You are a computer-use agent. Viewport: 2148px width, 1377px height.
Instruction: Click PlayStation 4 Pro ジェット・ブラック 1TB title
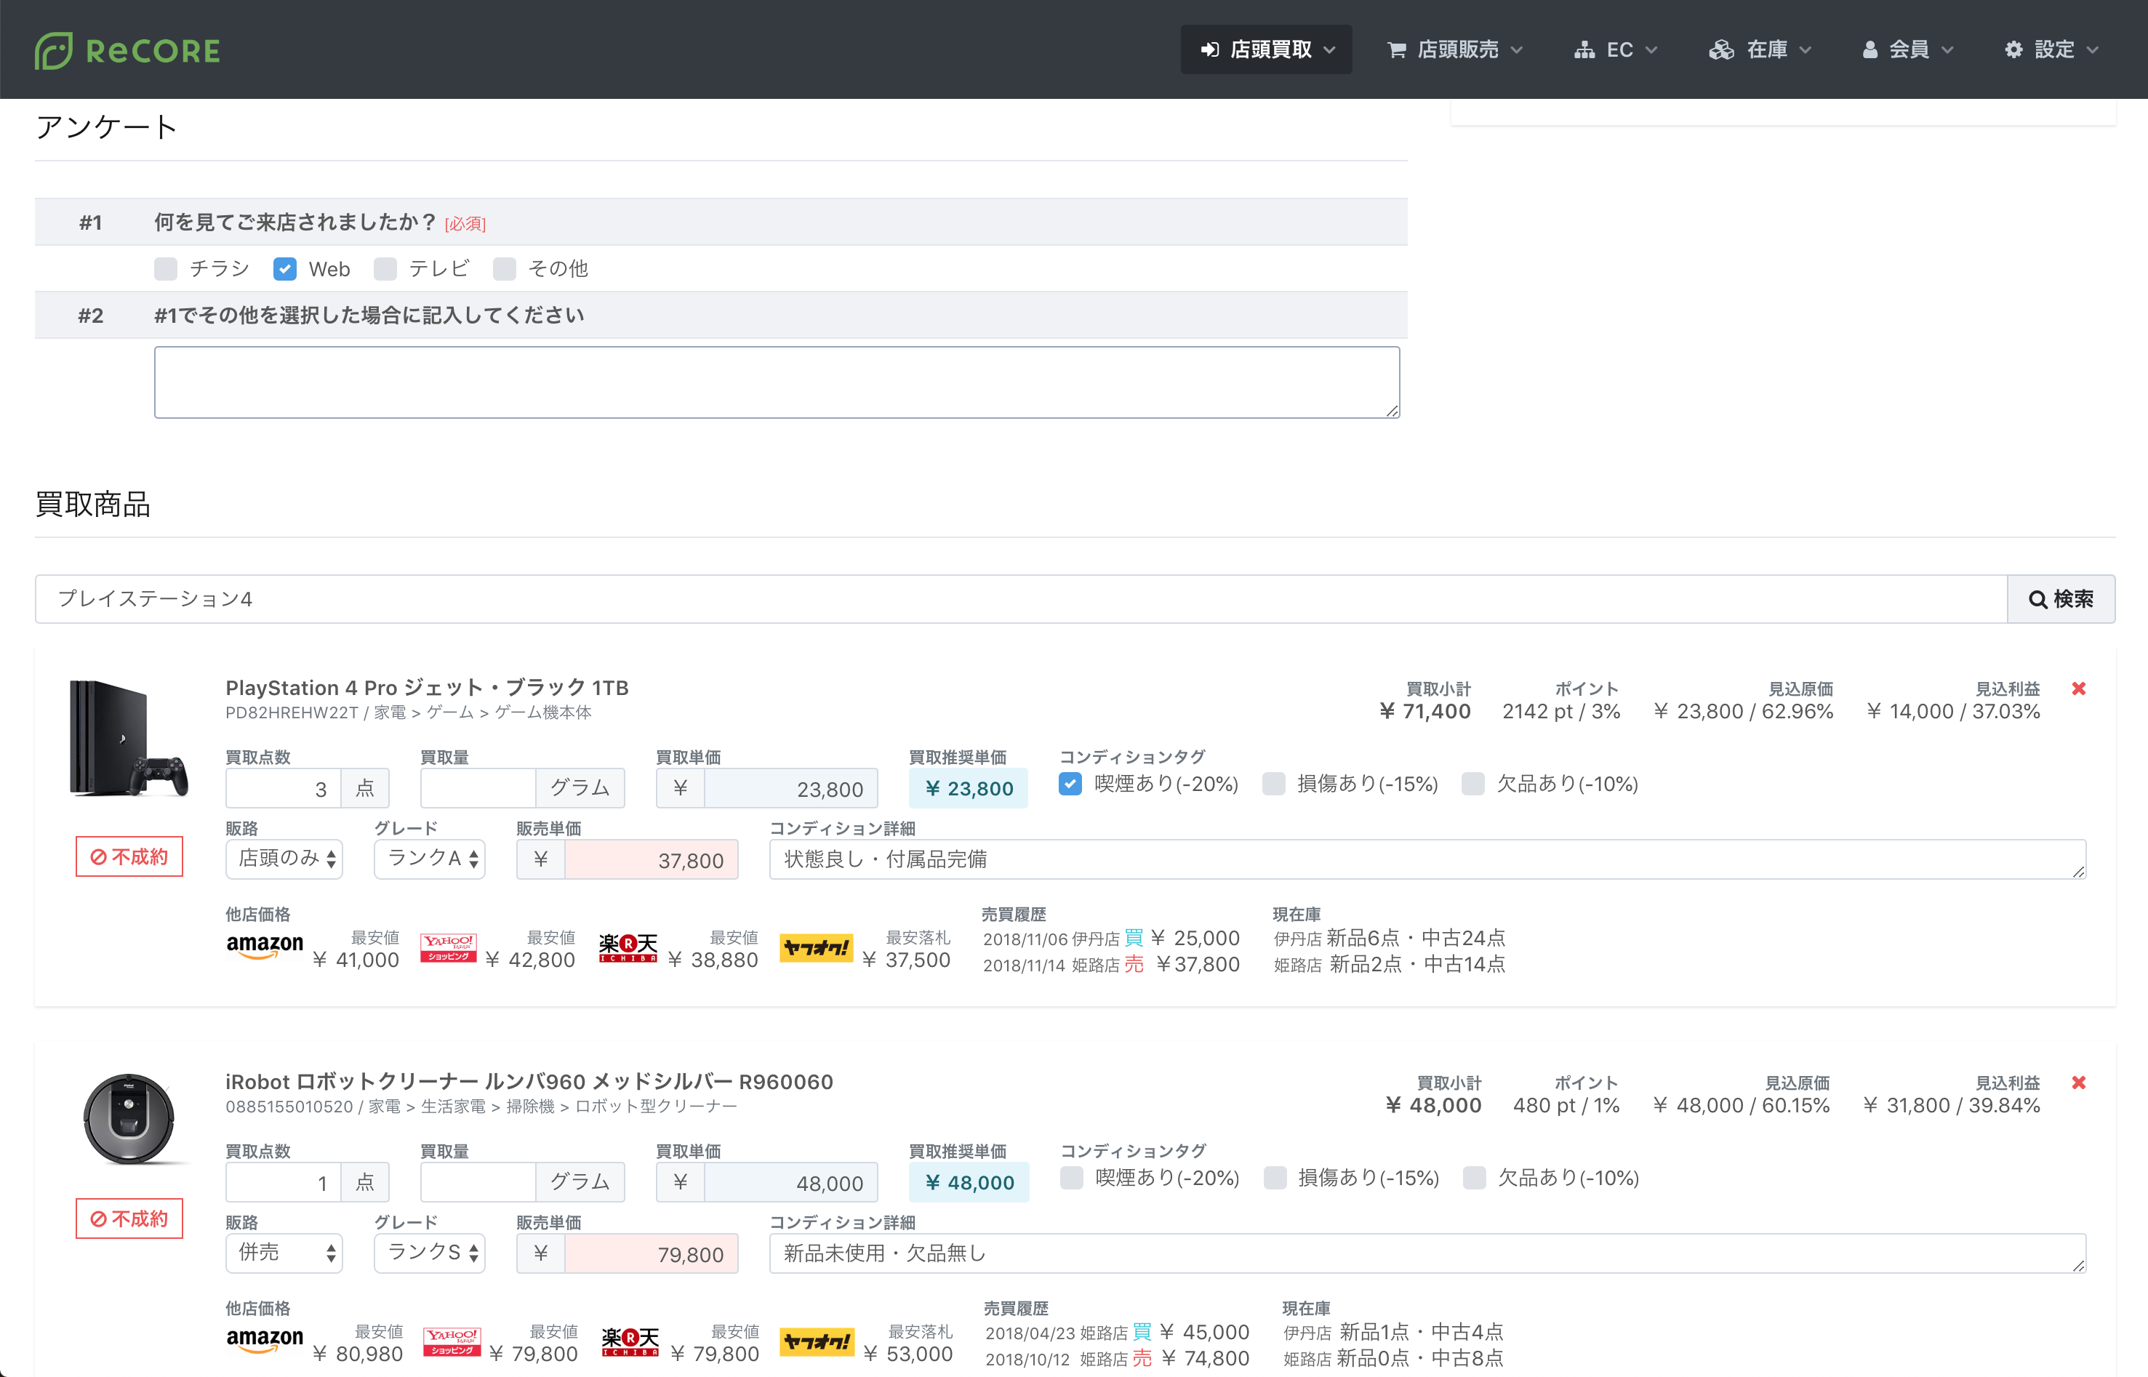point(427,688)
